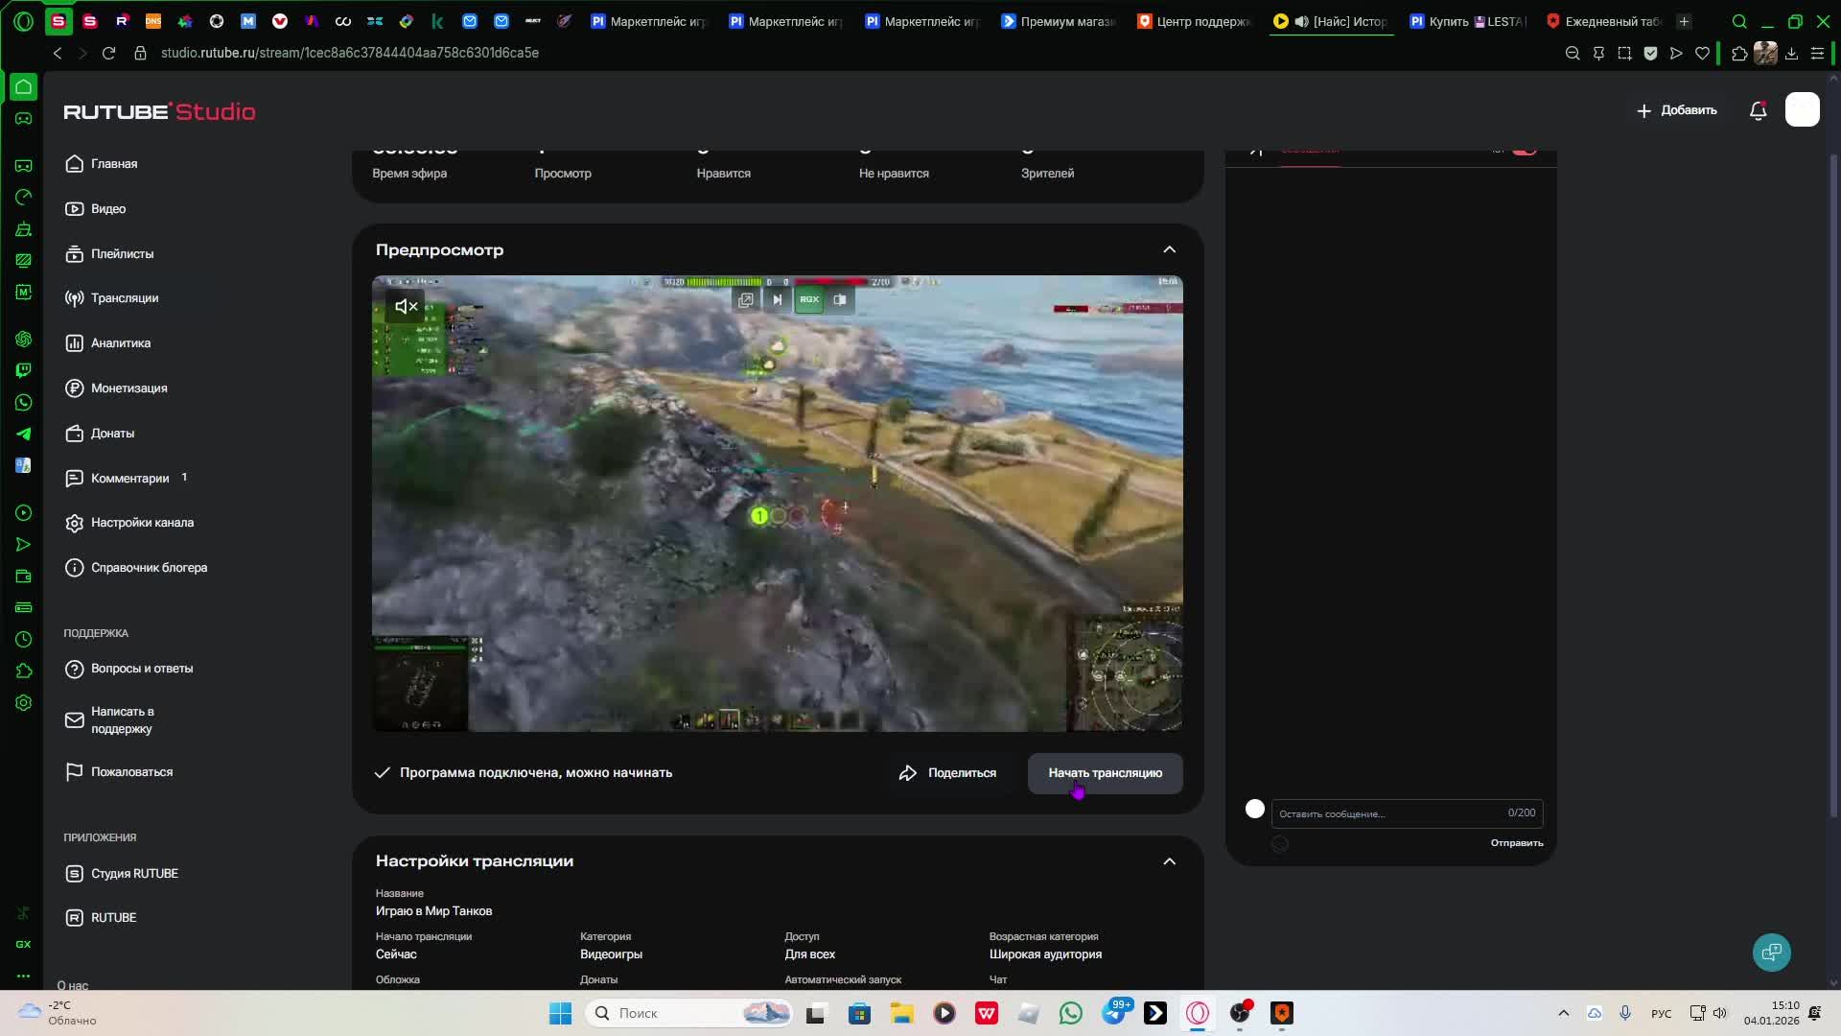This screenshot has width=1841, height=1036.
Task: Skip to next video in preview overlay
Action: coord(778,300)
